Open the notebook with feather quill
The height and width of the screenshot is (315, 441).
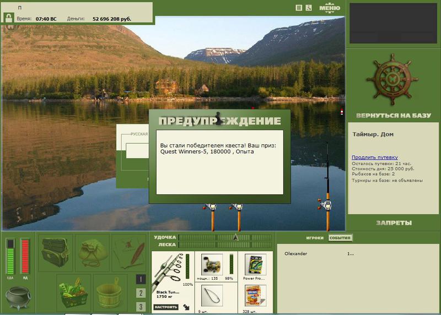click(129, 252)
